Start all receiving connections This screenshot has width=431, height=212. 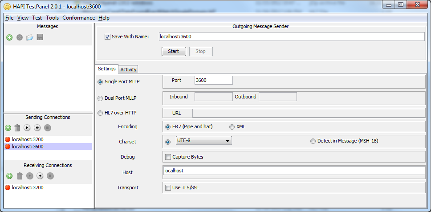pos(40,176)
